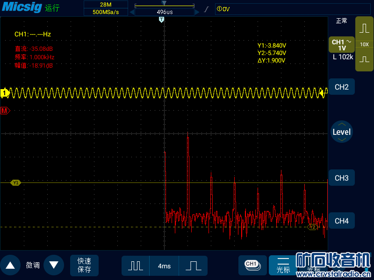The height and width of the screenshot is (280, 374).
Task: Toggle channel CH2 on
Action: [341, 87]
